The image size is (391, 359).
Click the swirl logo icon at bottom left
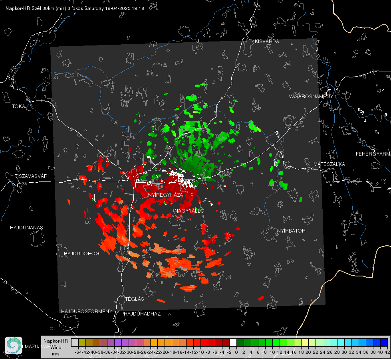pos(14,345)
